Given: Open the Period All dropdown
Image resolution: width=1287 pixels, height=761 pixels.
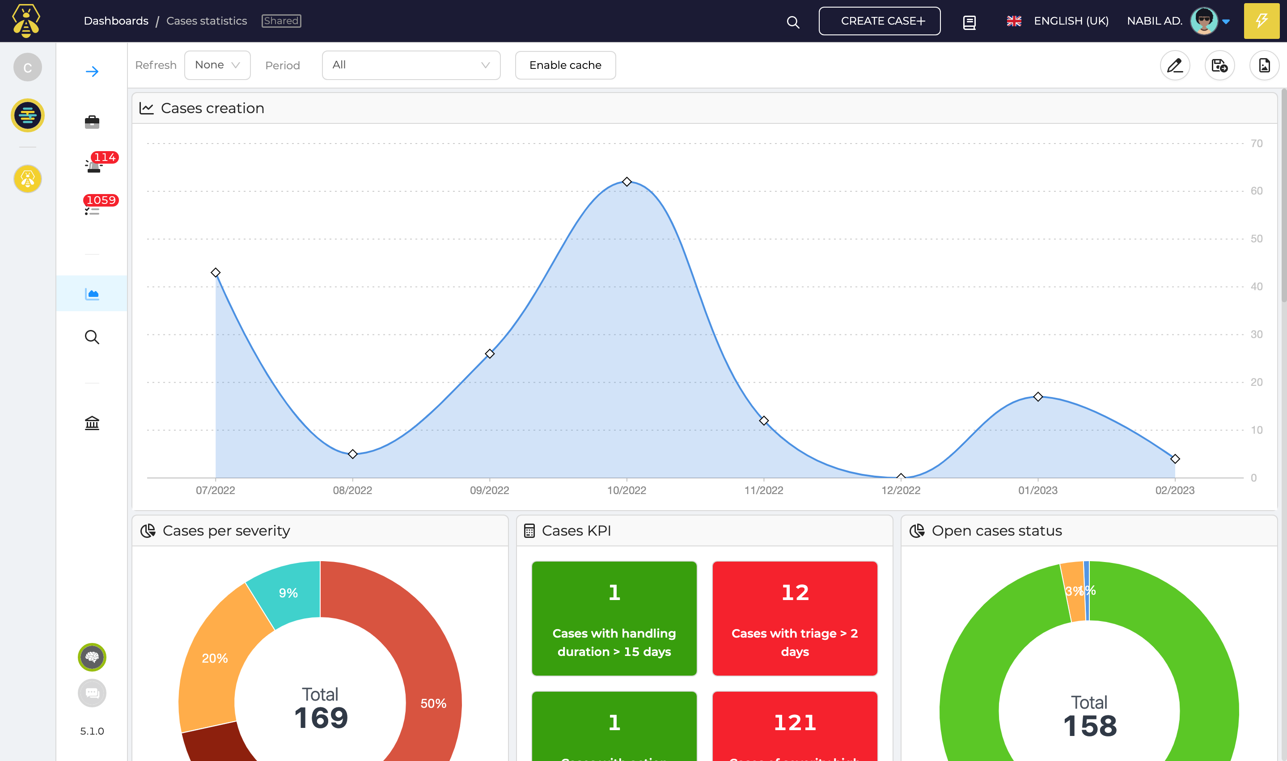Looking at the screenshot, I should [x=411, y=65].
